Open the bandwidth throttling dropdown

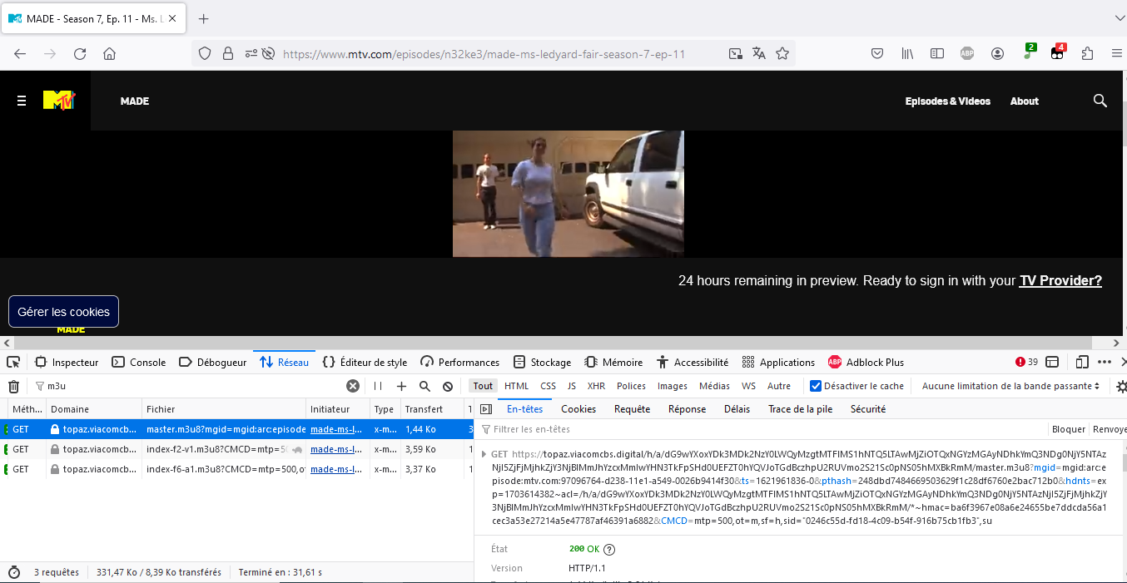click(1010, 386)
